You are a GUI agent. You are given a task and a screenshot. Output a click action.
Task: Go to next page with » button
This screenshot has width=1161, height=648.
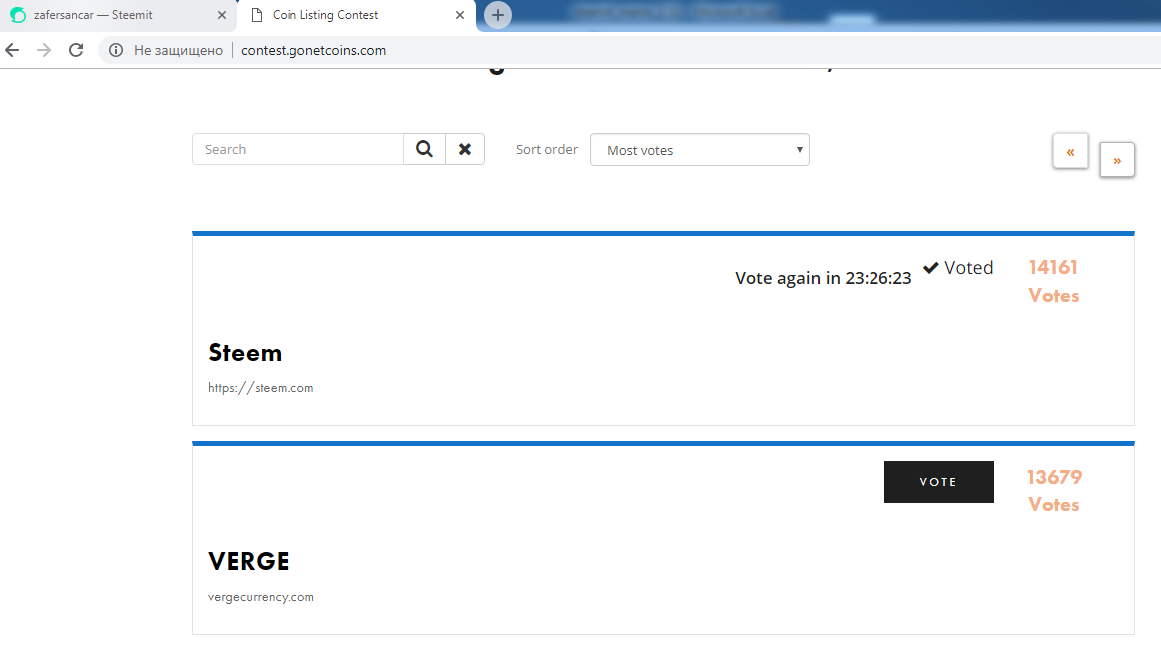pyautogui.click(x=1116, y=160)
